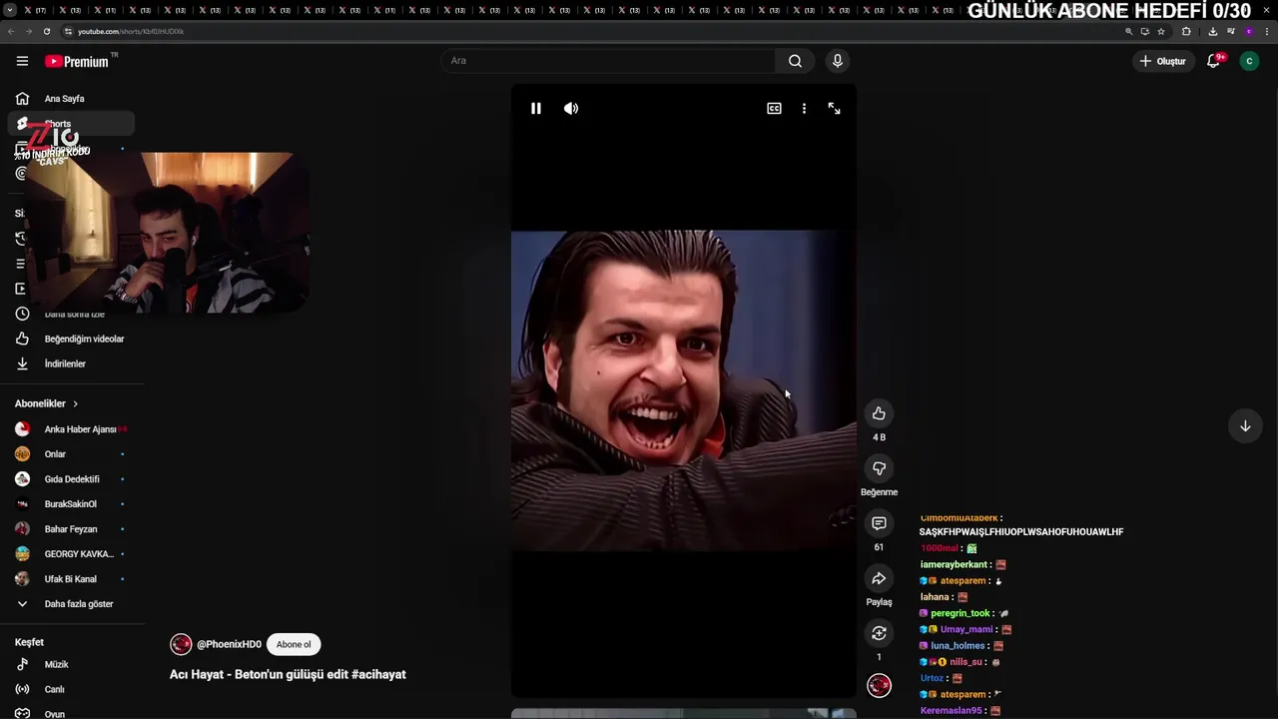The width and height of the screenshot is (1278, 719).
Task: Click the browser forward arrow
Action: tap(28, 31)
